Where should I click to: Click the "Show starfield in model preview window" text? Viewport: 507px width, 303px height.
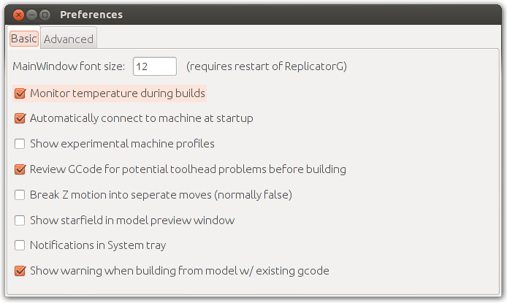coord(132,220)
